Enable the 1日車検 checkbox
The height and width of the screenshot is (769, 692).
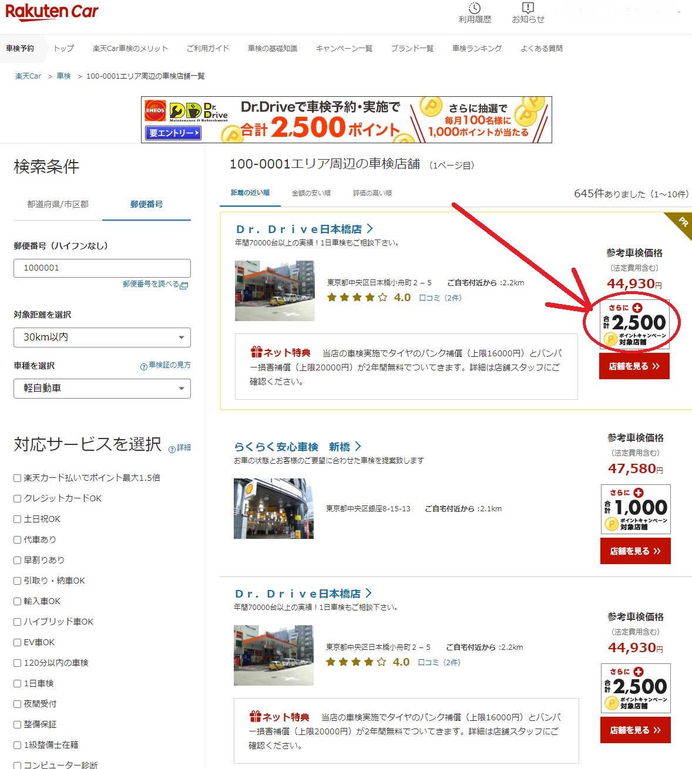[18, 683]
